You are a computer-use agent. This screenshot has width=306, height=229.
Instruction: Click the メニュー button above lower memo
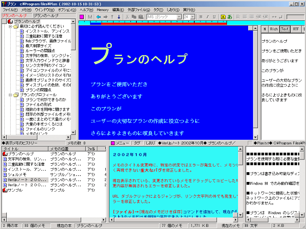coord(122,143)
